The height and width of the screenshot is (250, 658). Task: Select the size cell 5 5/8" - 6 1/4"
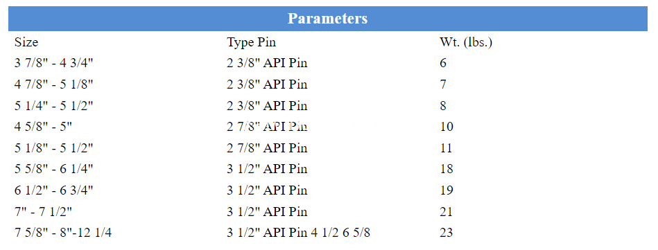click(53, 169)
